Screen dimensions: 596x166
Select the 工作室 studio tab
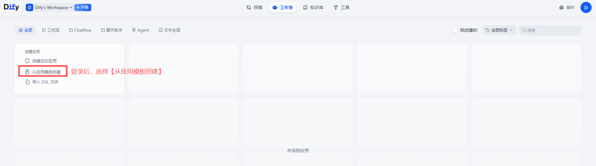coord(283,7)
